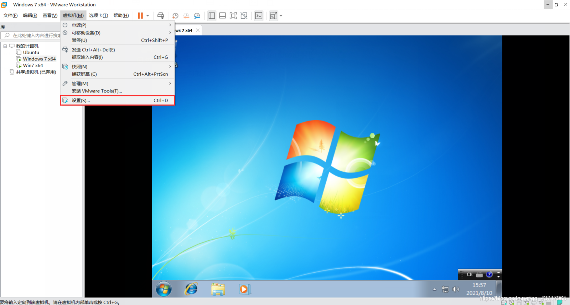Select Windows 7 x64 in the library

[39, 59]
